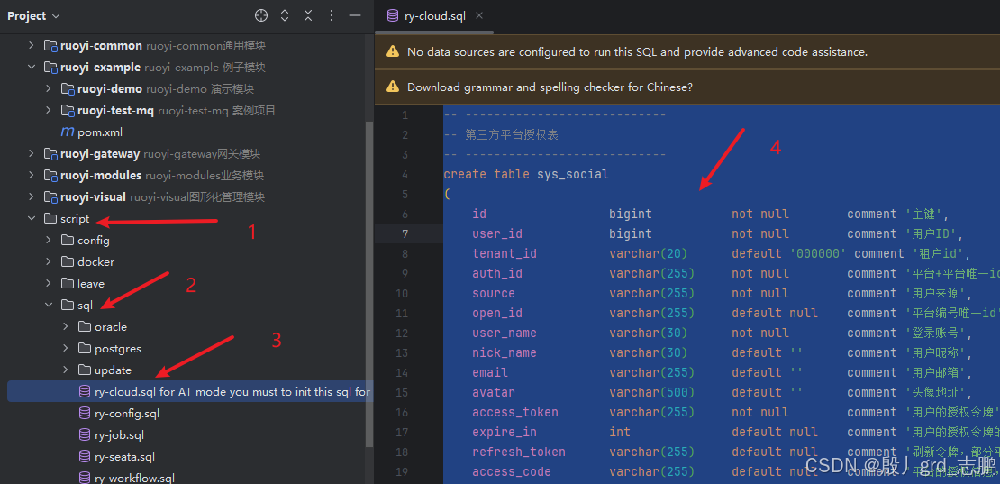1000x484 pixels.
Task: Click the ruoyi-gateway module folder icon
Action: 50,154
